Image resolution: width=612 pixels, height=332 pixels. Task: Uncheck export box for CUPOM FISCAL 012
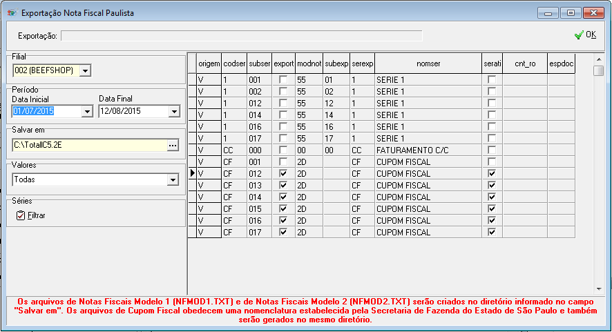coord(283,174)
